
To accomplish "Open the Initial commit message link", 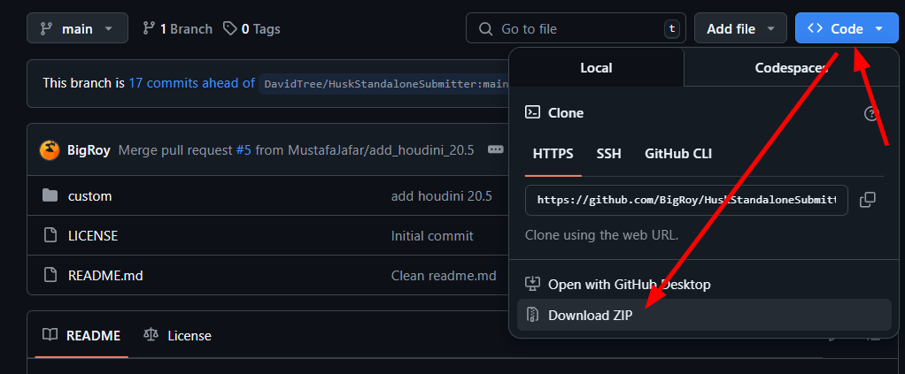I will (x=432, y=236).
